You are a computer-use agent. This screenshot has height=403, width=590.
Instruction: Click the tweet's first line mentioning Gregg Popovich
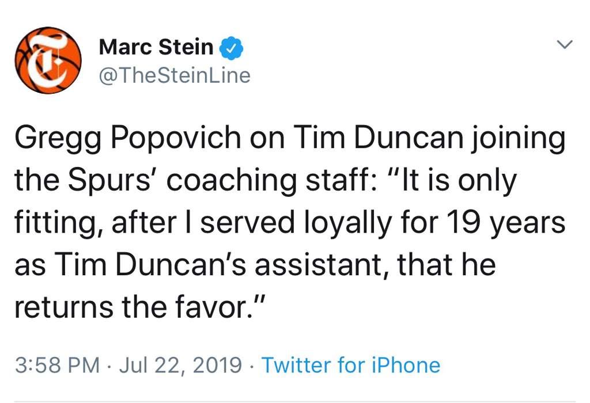pyautogui.click(x=290, y=138)
